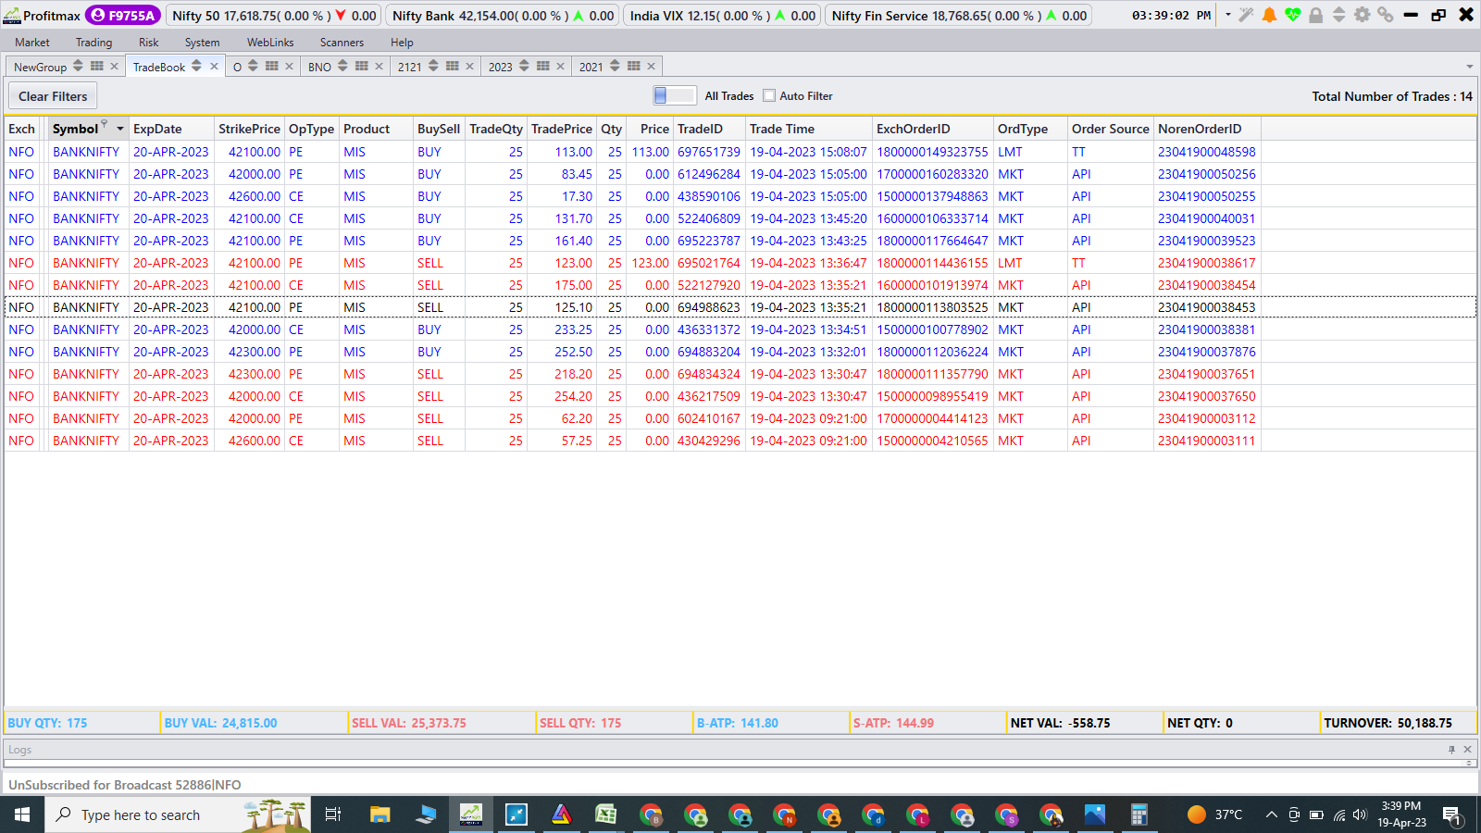Screen dimensions: 1481x833
Task: Click the taskbar search box
Action: pos(178,814)
